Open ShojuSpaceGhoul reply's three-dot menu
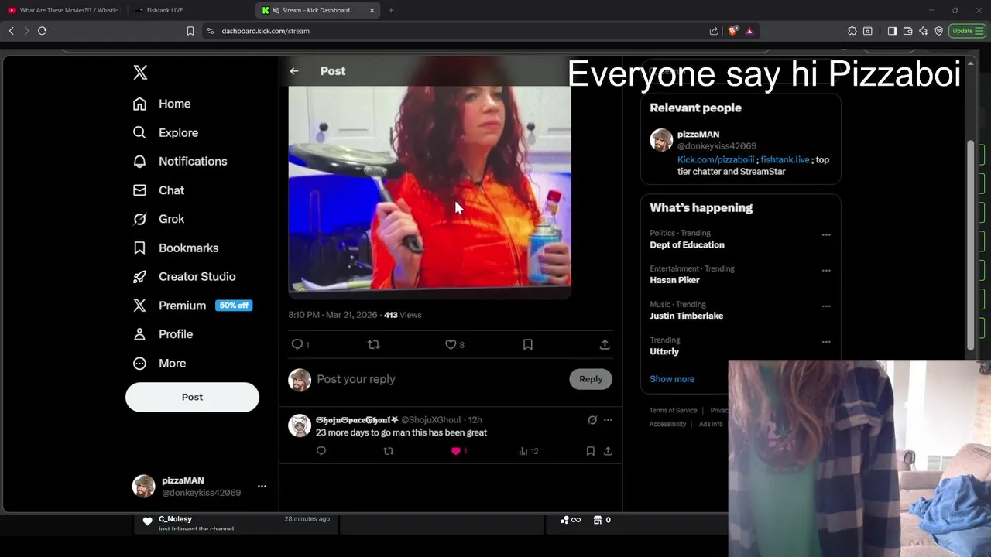 pyautogui.click(x=608, y=420)
